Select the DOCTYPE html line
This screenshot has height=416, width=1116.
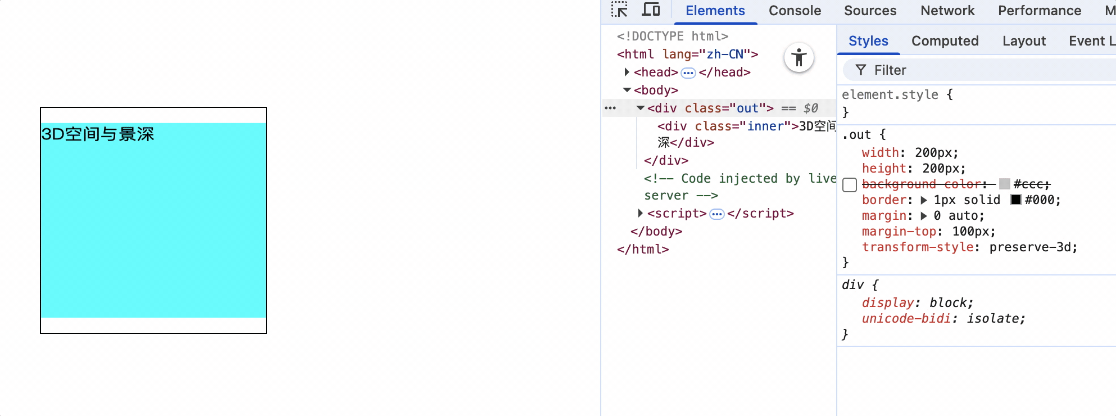672,36
